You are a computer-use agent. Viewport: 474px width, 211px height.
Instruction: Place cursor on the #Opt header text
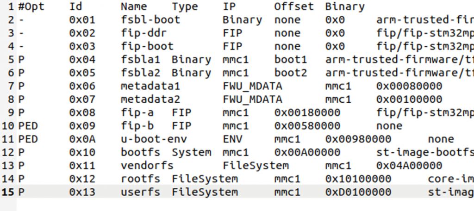pos(31,6)
